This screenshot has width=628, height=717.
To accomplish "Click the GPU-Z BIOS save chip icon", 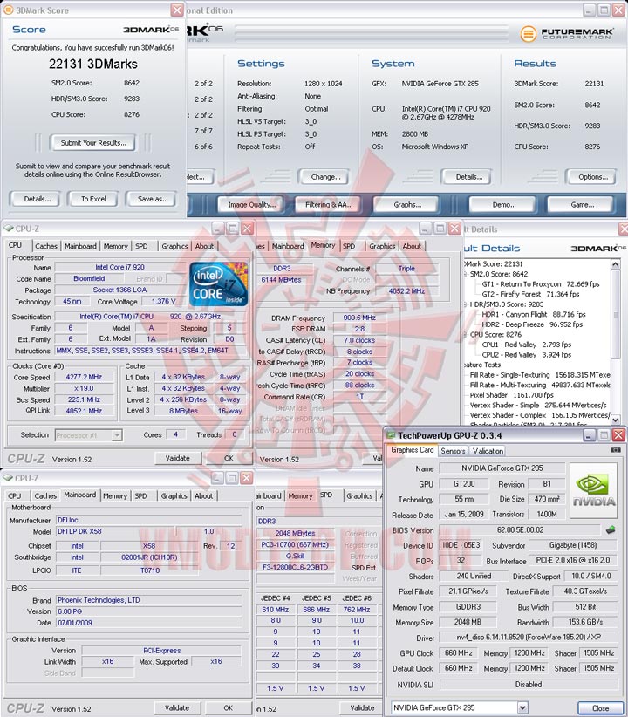I will [x=611, y=530].
